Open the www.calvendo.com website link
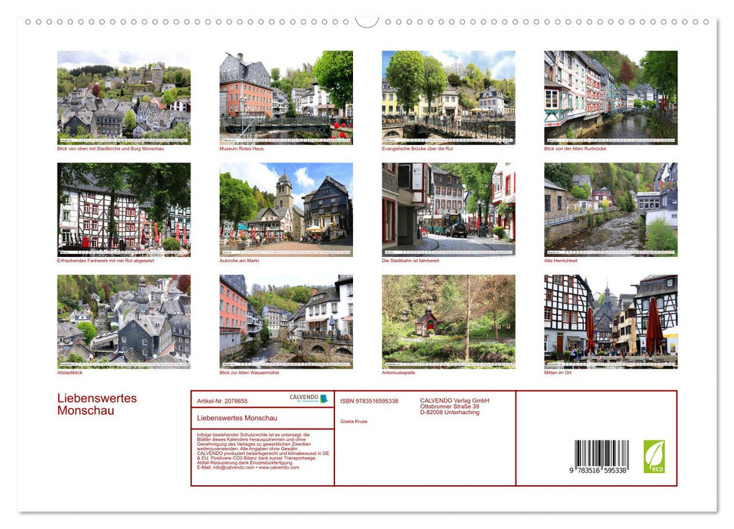734x529 pixels. [280, 469]
